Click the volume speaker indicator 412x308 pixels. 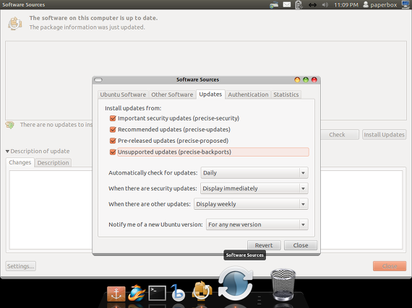(325, 5)
